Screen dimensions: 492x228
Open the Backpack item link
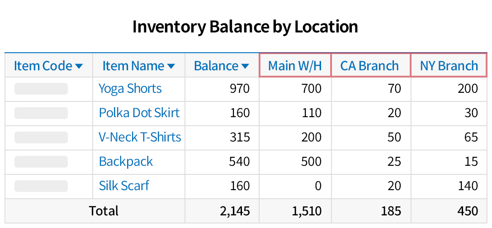point(126,161)
